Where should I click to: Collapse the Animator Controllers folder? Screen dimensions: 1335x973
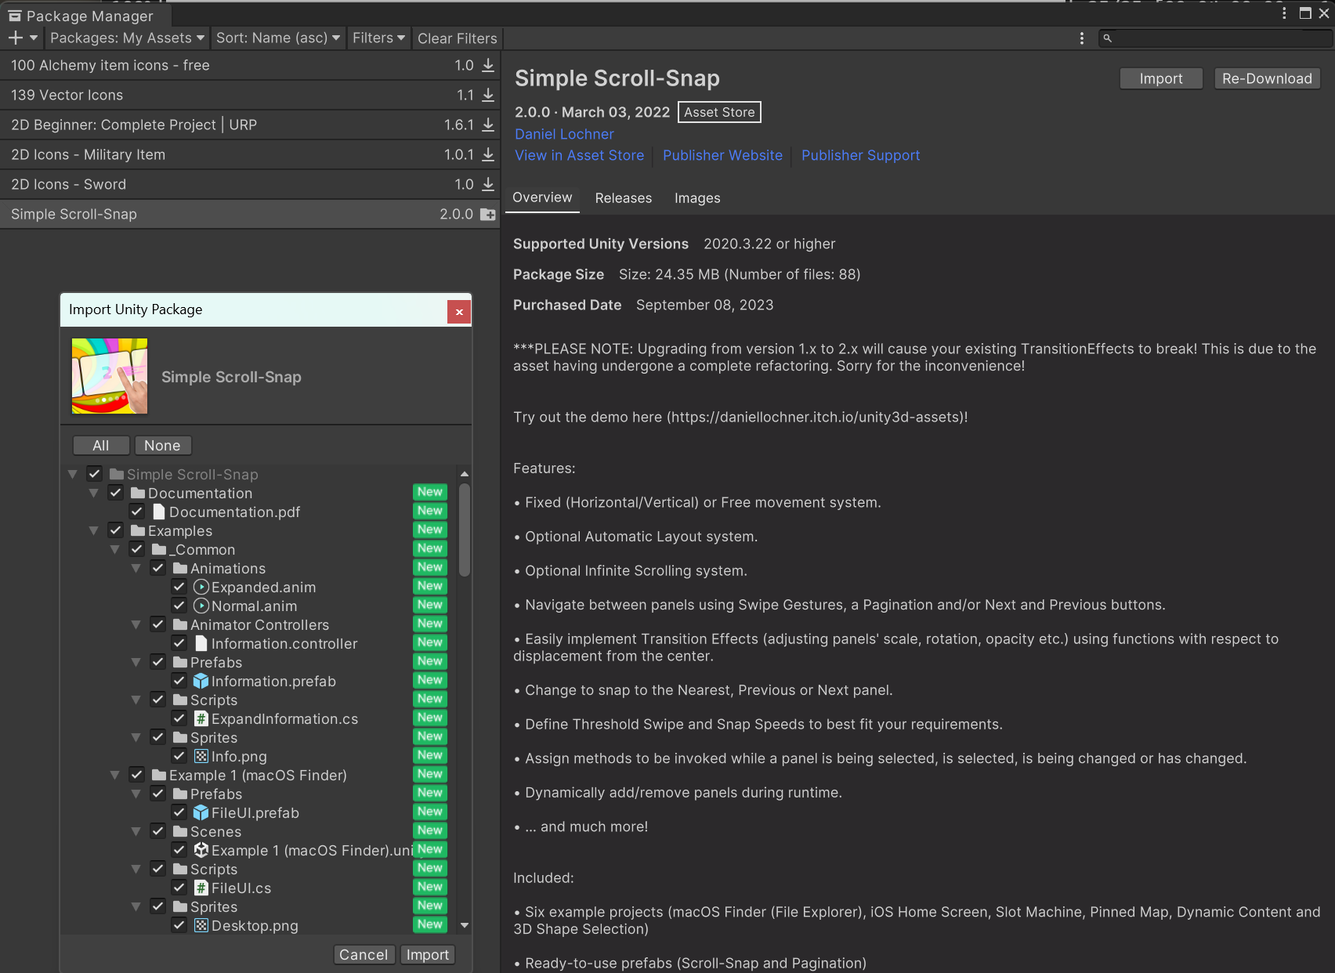[136, 624]
